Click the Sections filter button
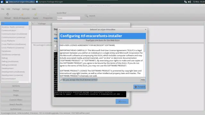 [16, 86]
